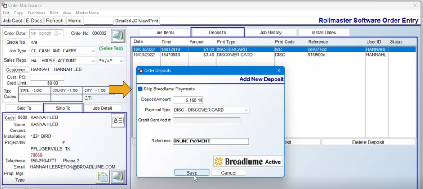Open the Order Date calendar picker
This screenshot has height=189, width=423.
58,34
